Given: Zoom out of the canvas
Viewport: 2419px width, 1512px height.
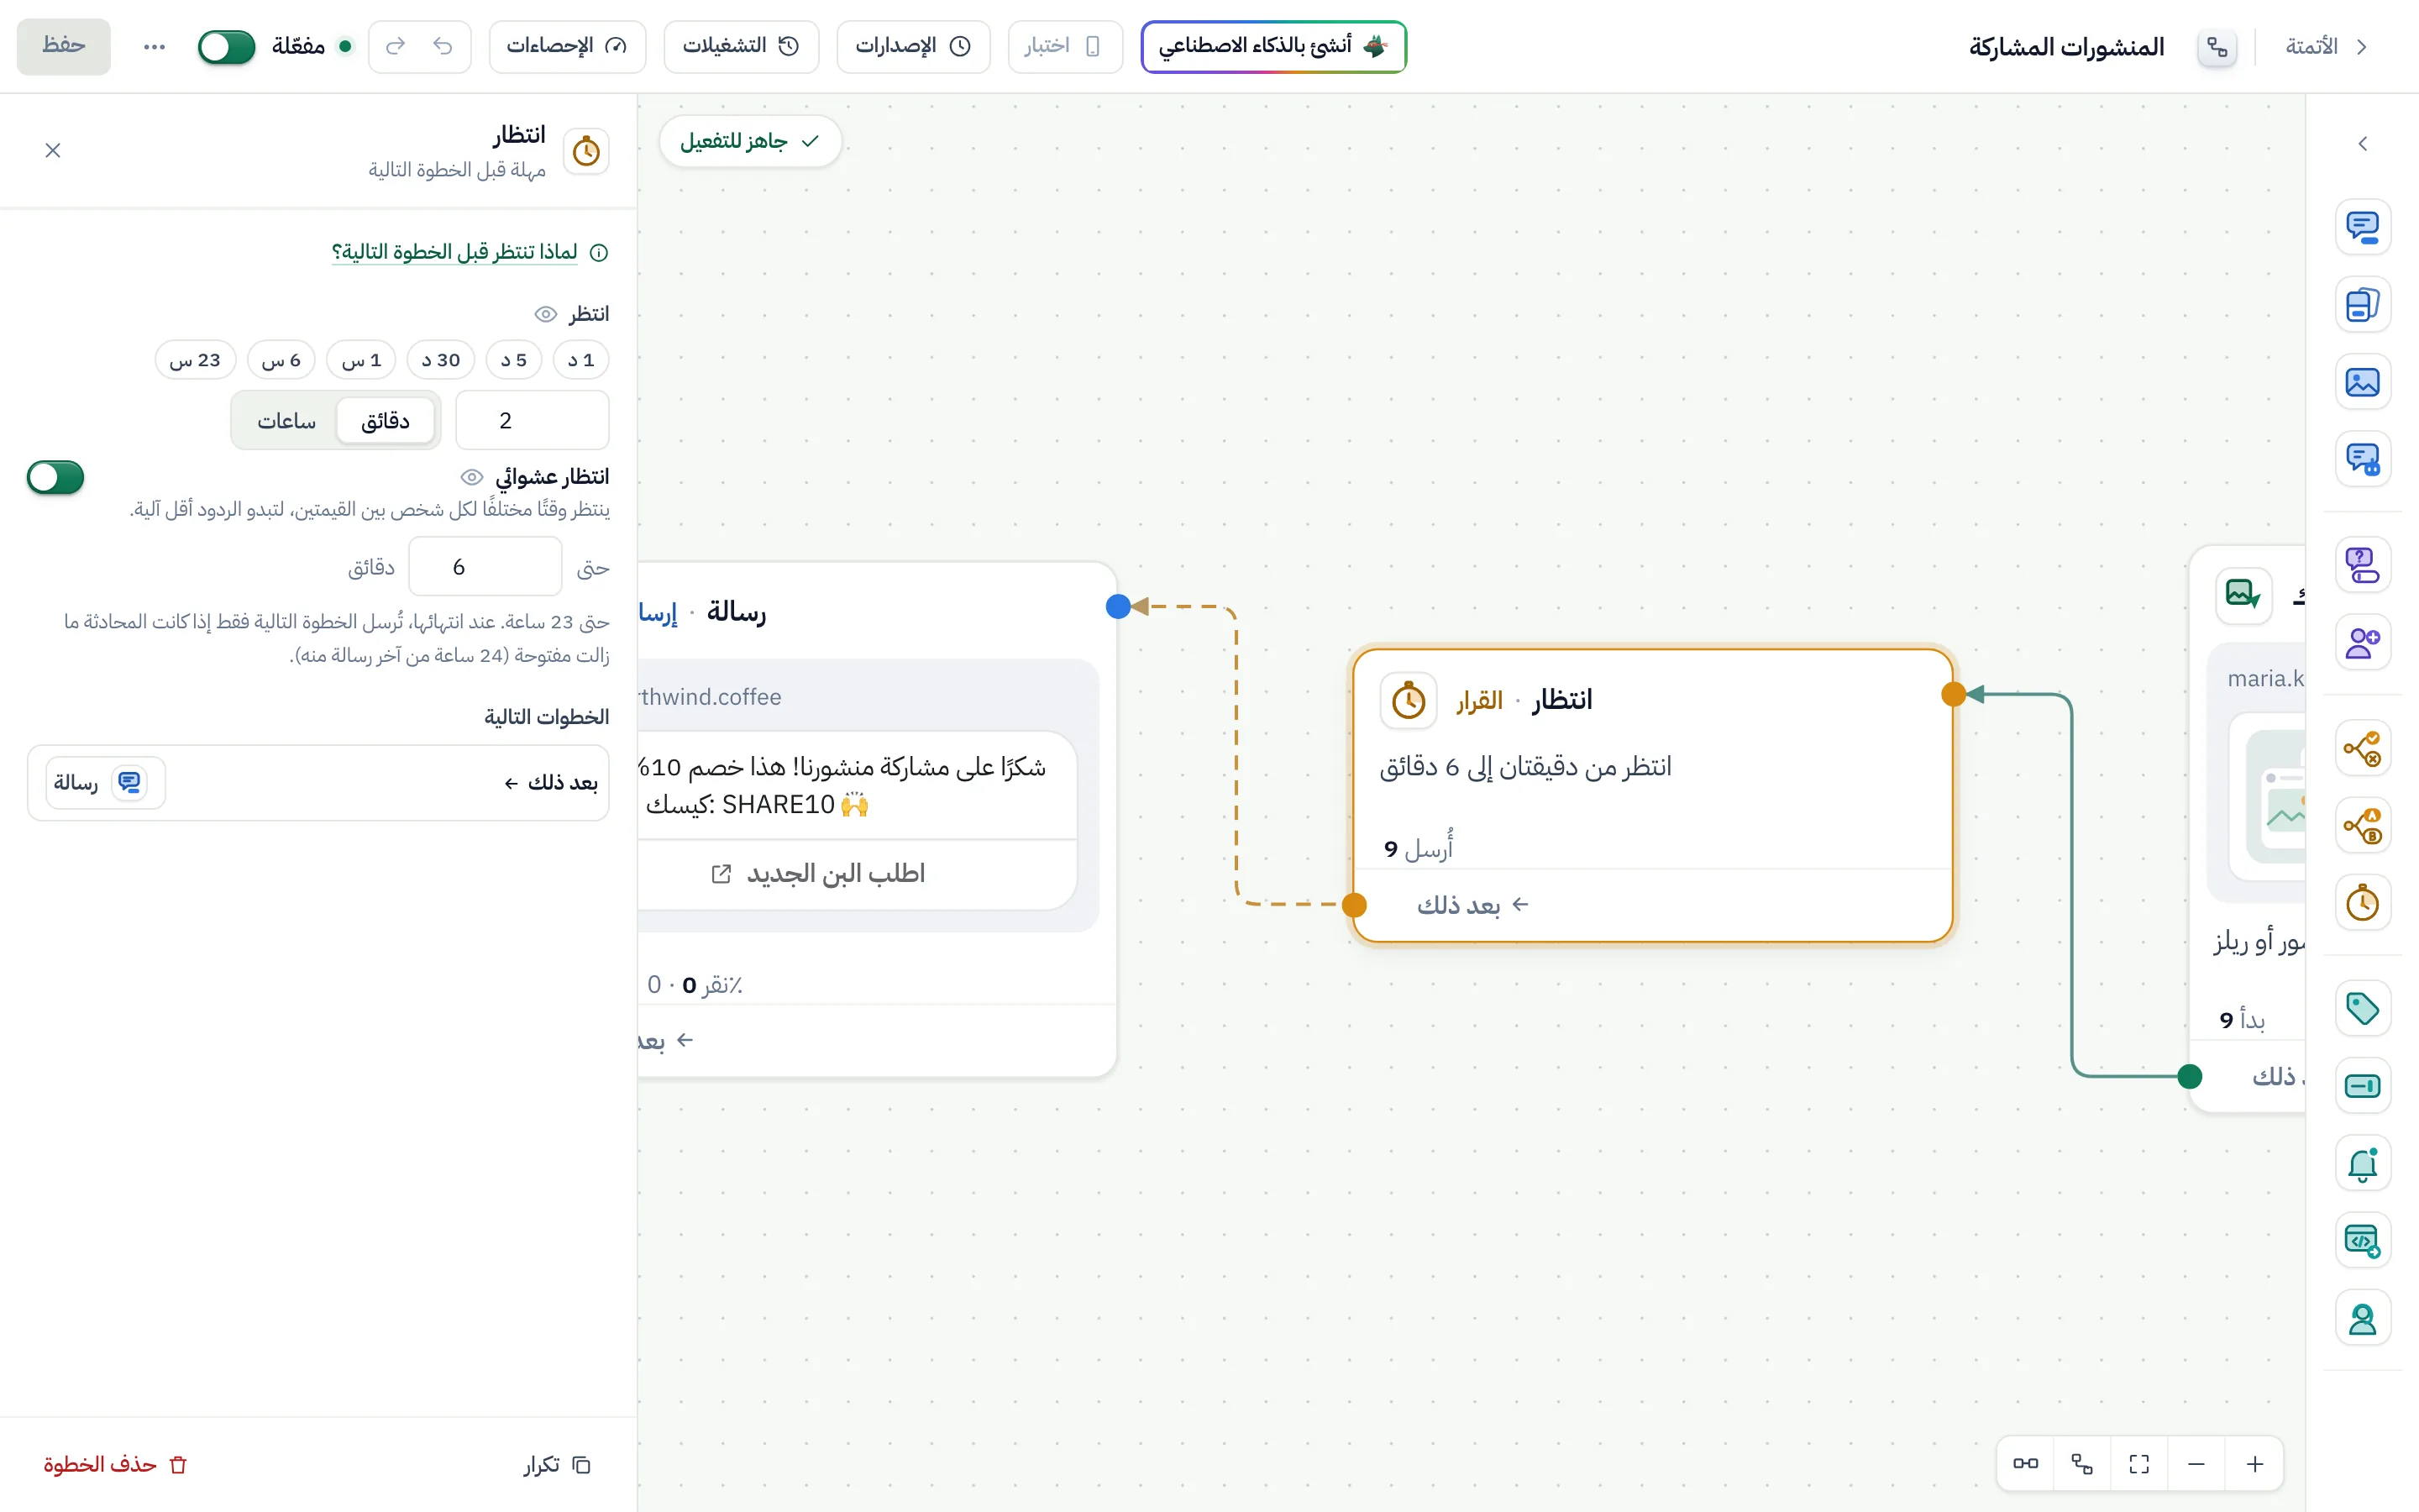Looking at the screenshot, I should (2196, 1464).
